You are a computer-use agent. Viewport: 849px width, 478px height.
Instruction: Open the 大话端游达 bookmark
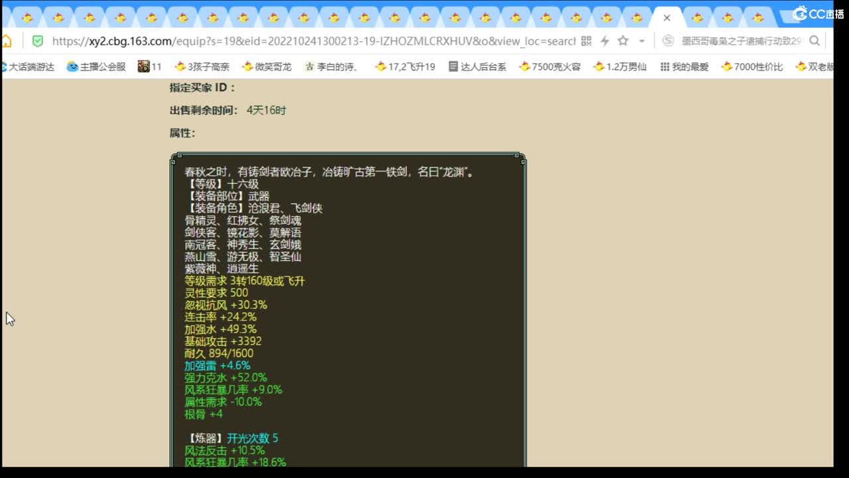pos(28,66)
